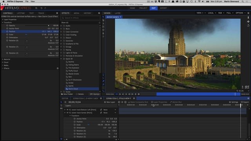Click the Motion Blur pencil icon
The width and height of the screenshot is (251, 141).
coord(171,102)
